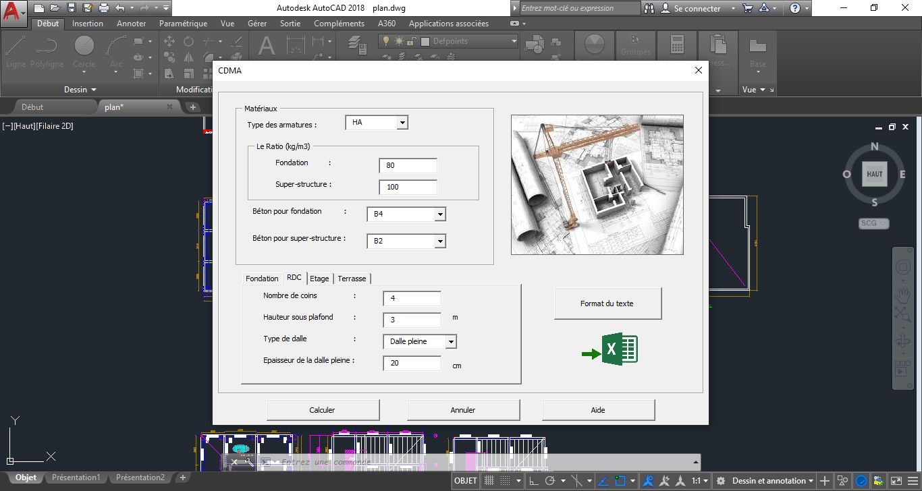This screenshot has height=491, width=922.
Task: Click the keyword search field in title bar
Action: coord(580,8)
